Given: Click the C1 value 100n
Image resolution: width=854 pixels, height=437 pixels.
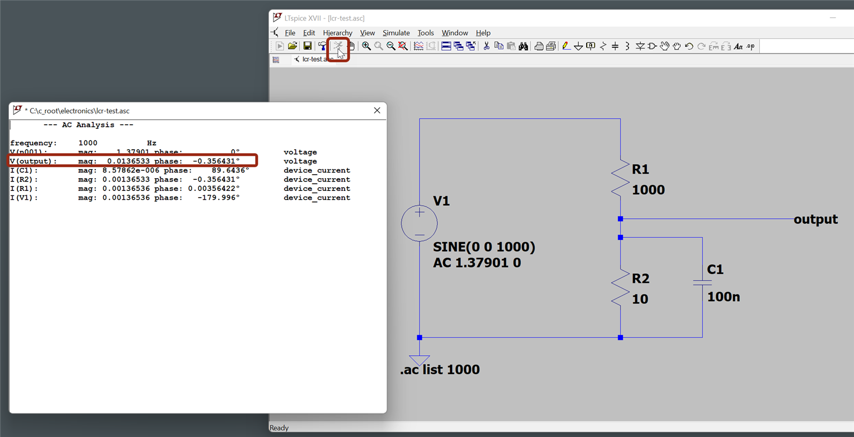Looking at the screenshot, I should click(x=724, y=297).
